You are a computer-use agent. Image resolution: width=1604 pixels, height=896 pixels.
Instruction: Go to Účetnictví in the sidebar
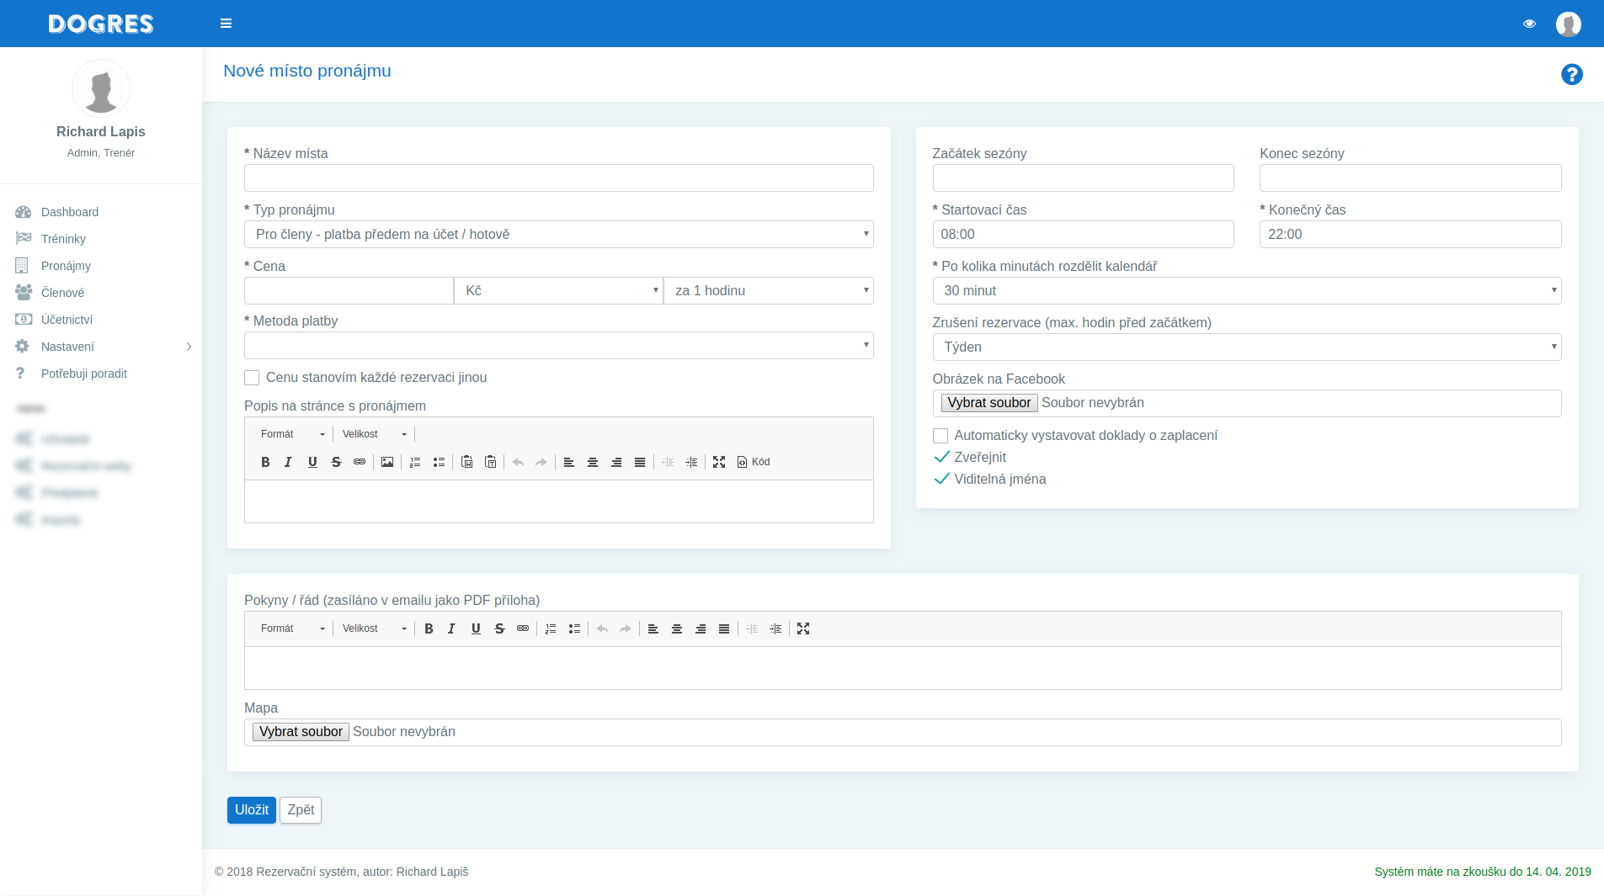(x=67, y=320)
